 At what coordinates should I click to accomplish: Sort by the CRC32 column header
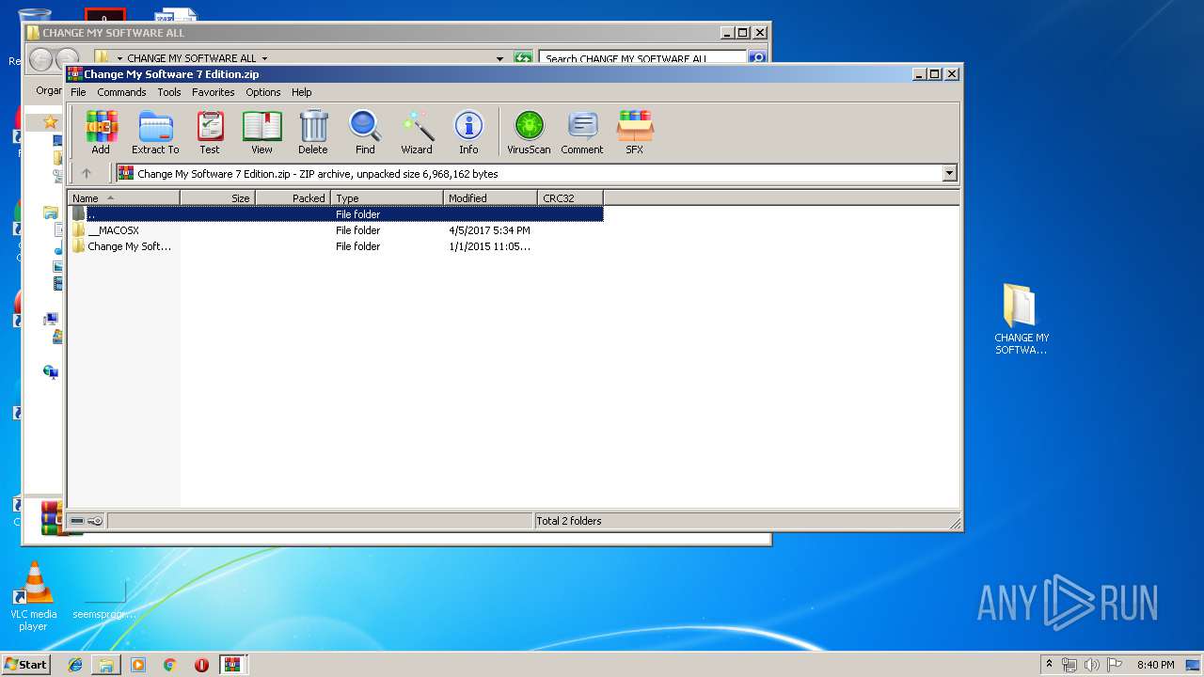point(570,197)
